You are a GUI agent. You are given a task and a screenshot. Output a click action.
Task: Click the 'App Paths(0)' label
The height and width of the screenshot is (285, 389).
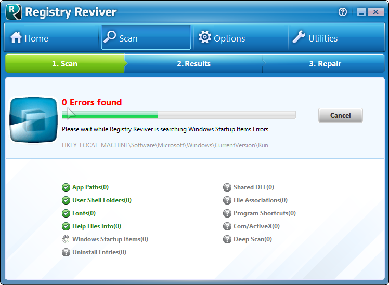click(x=90, y=187)
